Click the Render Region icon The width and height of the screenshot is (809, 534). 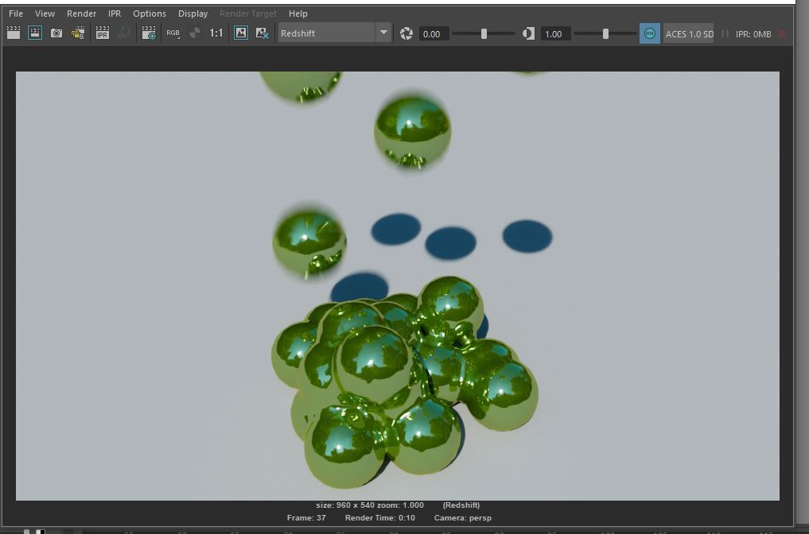click(35, 33)
